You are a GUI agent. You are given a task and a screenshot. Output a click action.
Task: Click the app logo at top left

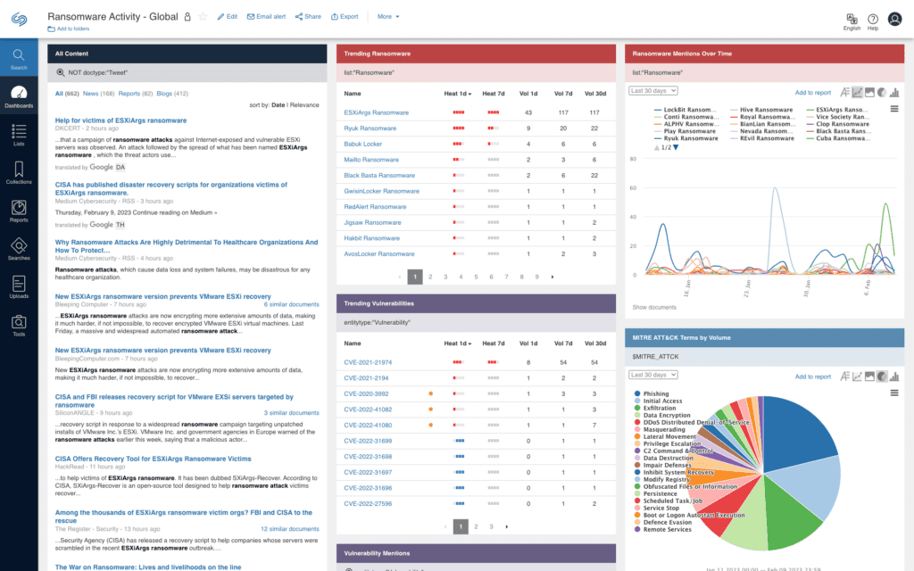[19, 20]
